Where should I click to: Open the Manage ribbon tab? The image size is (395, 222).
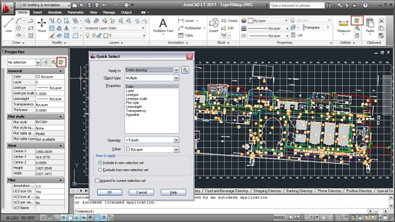[x=109, y=12]
